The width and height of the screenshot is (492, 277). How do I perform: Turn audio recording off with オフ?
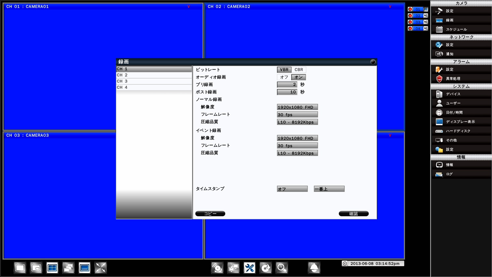click(x=284, y=77)
